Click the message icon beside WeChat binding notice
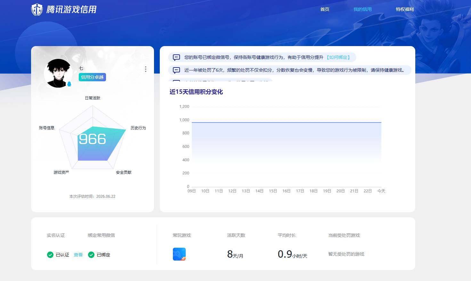Screen dimensions: 471x281 coord(176,57)
